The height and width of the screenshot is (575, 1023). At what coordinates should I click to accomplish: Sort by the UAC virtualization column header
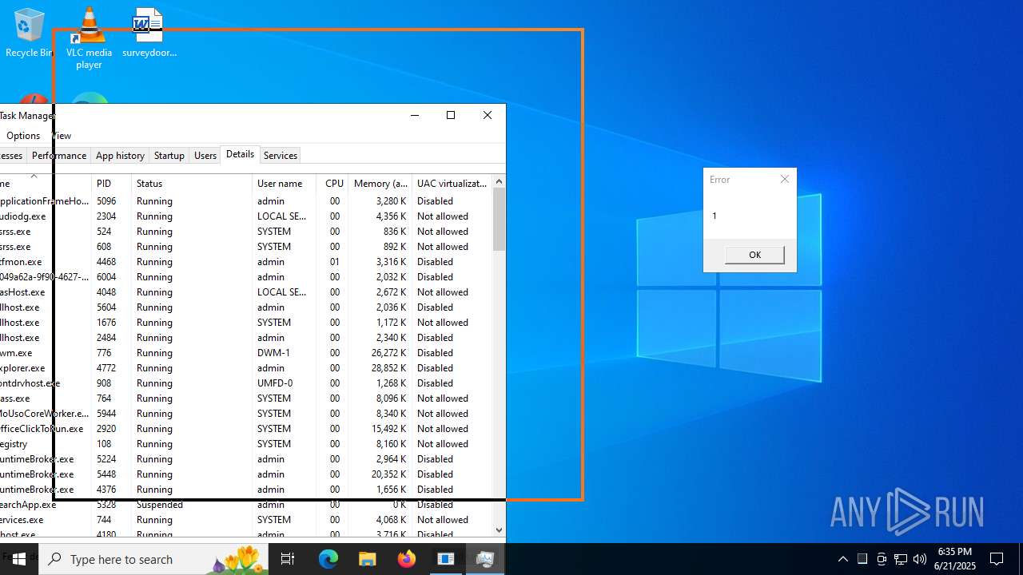(452, 183)
